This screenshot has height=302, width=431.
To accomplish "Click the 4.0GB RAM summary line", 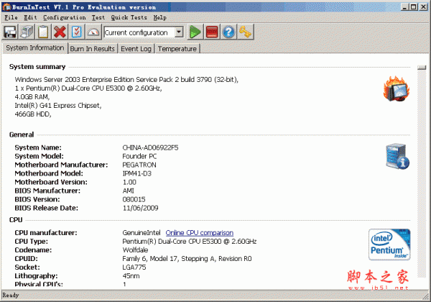I will tap(32, 97).
